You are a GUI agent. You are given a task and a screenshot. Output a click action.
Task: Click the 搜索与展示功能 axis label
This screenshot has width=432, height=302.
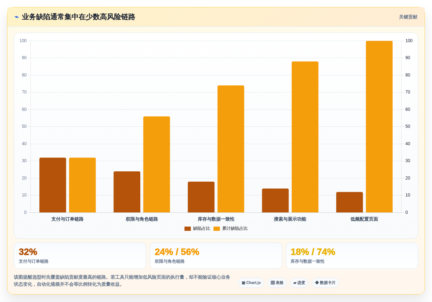[x=290, y=219]
